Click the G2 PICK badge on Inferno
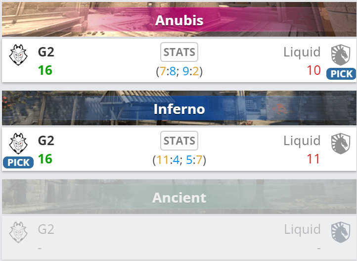This screenshot has width=357, height=261. click(18, 162)
